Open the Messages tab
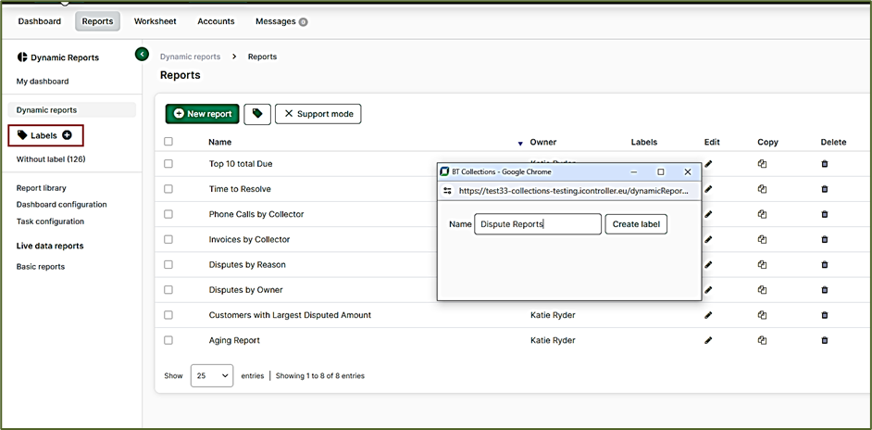Screen dimensions: 872x430 click(x=281, y=21)
